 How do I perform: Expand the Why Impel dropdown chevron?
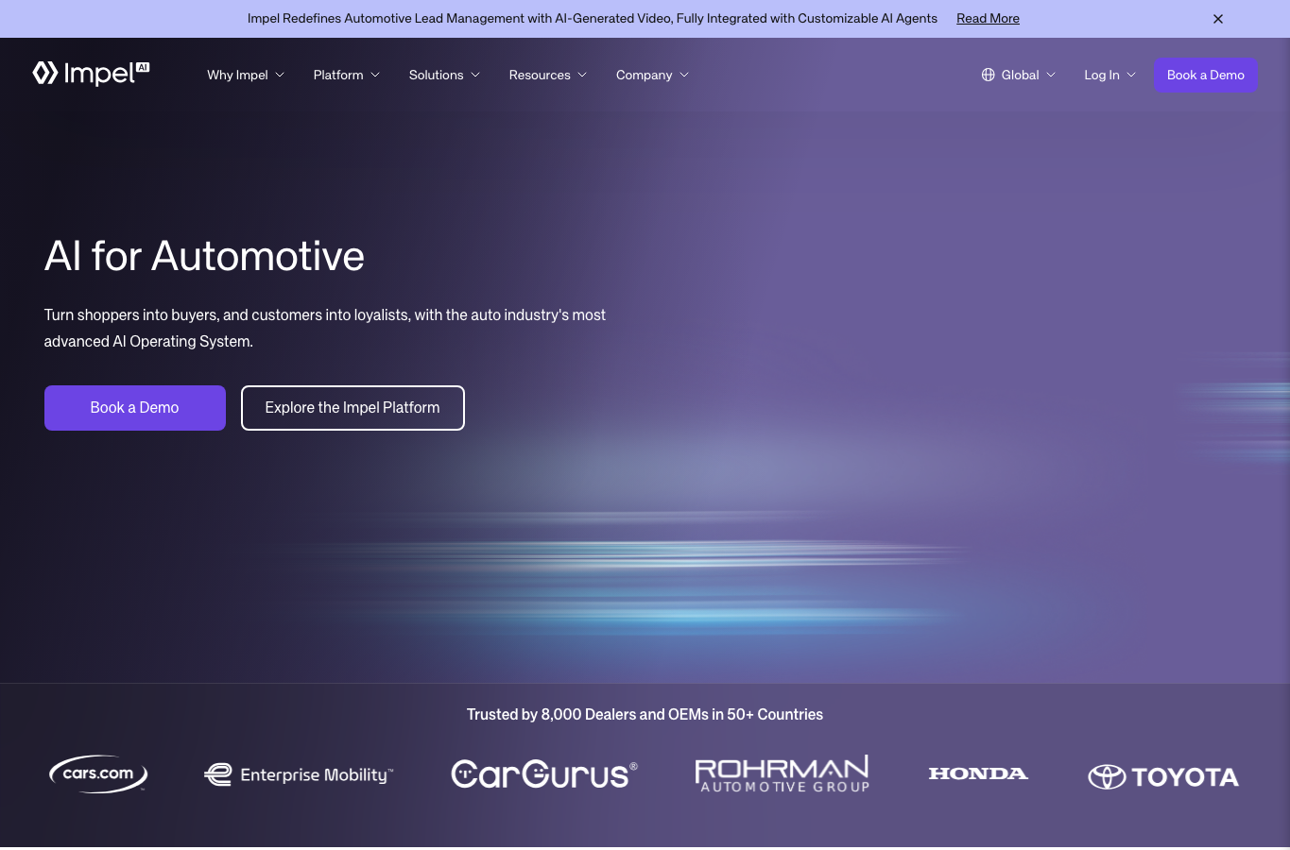click(280, 75)
